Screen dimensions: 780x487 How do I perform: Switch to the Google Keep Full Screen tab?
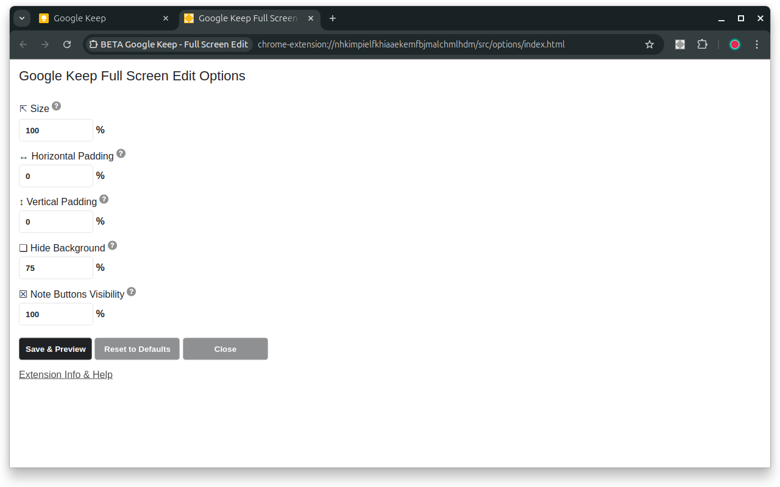tap(244, 18)
